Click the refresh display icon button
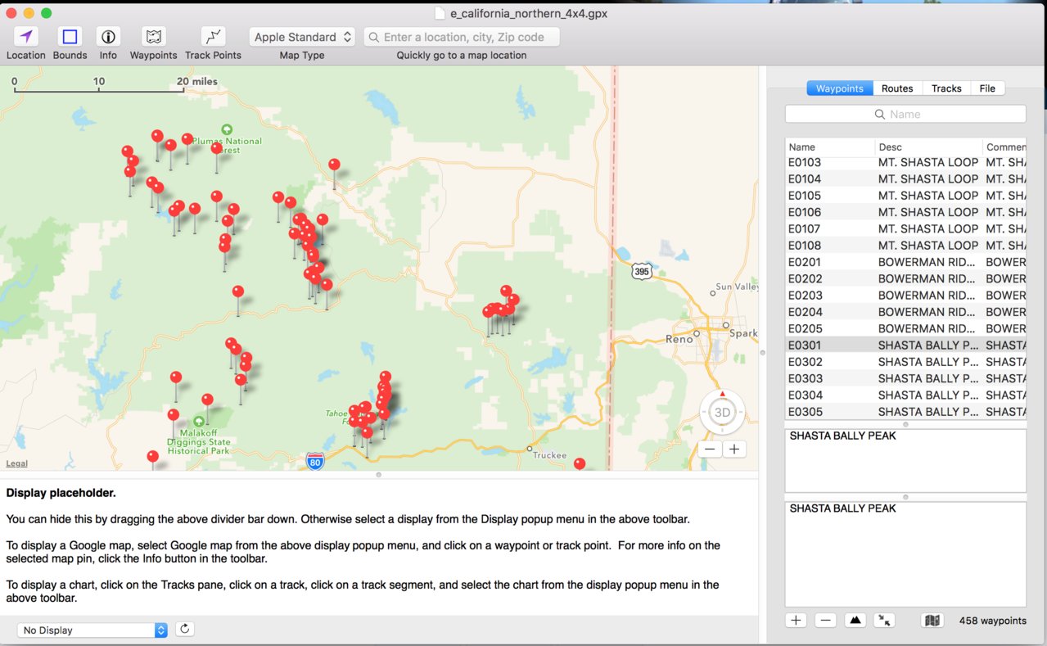 click(185, 629)
